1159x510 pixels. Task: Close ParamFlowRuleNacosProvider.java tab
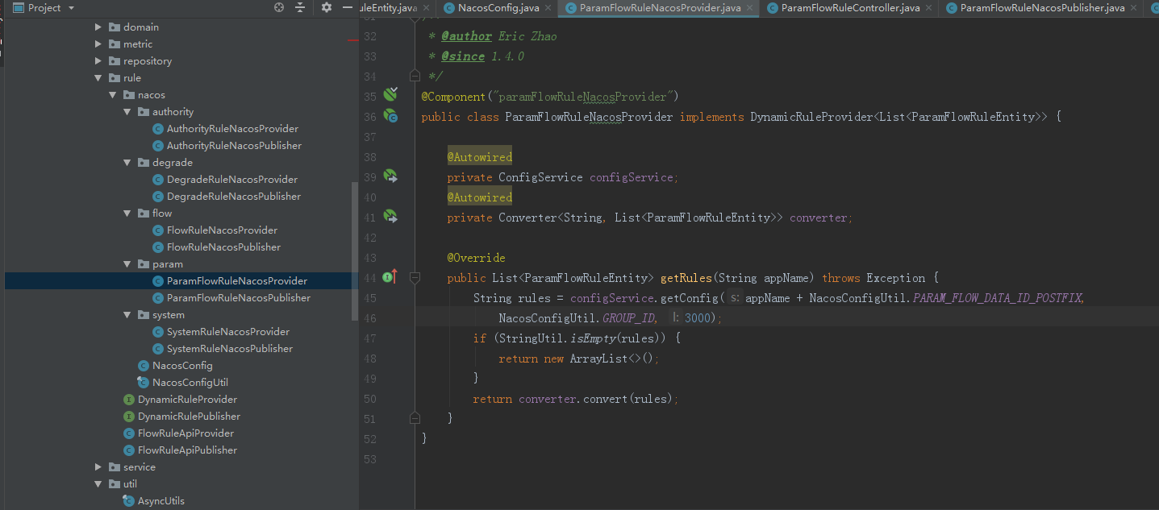[749, 8]
